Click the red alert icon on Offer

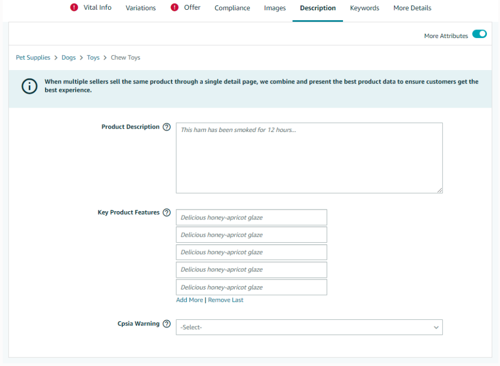point(174,7)
